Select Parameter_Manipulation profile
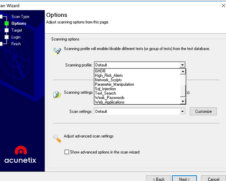The width and height of the screenshot is (226, 181). pos(137,84)
